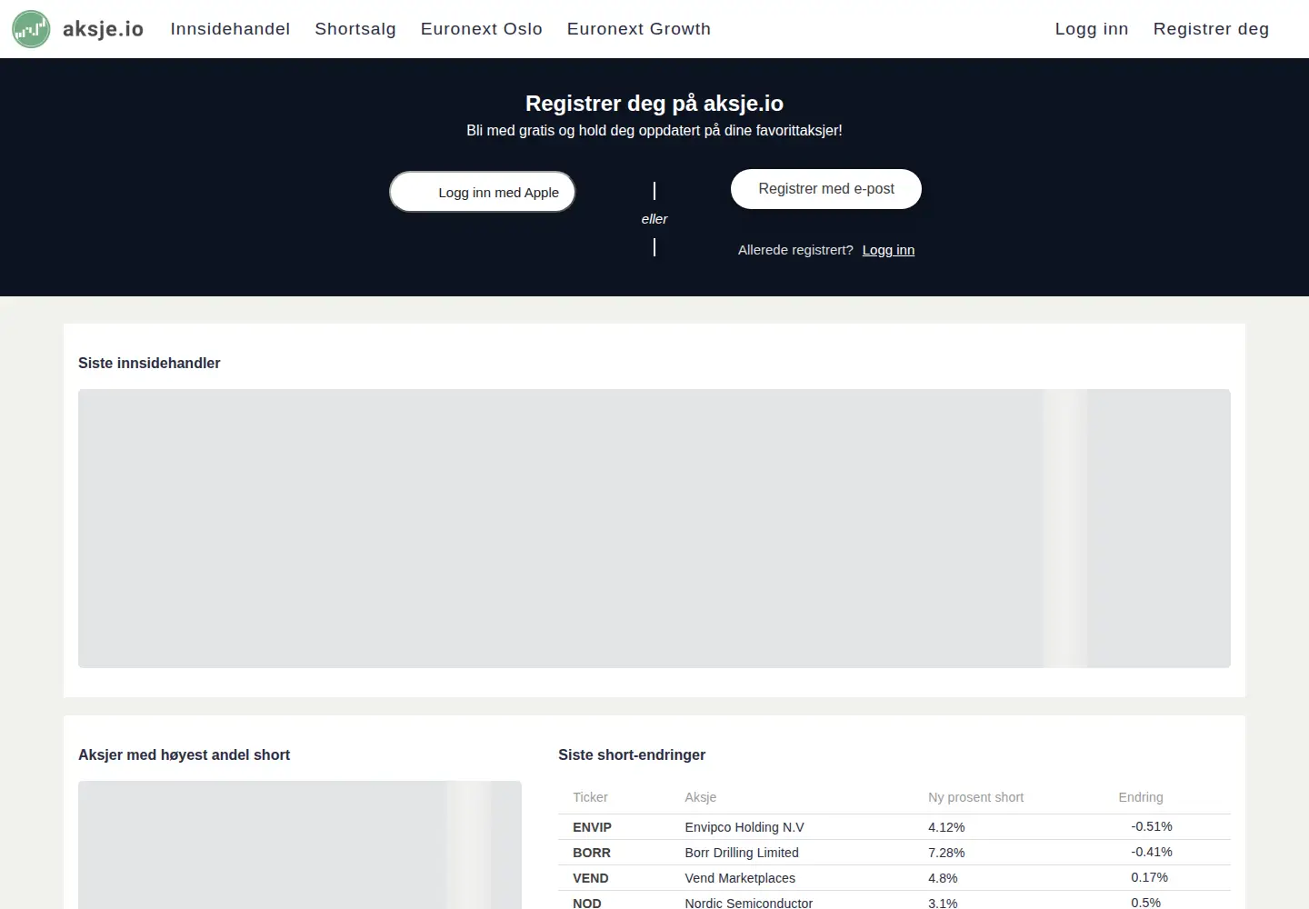Click the Ticker column header
The image size is (1309, 909).
pos(590,797)
